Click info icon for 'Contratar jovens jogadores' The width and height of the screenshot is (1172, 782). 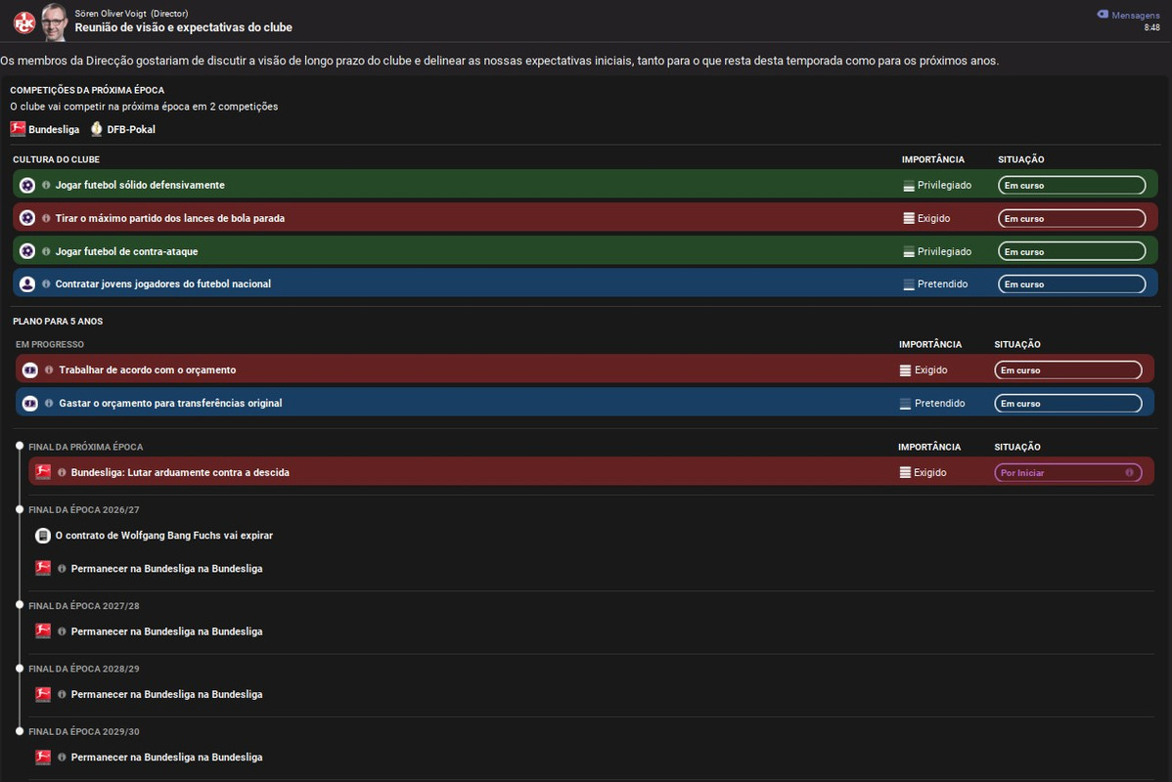[x=46, y=283]
